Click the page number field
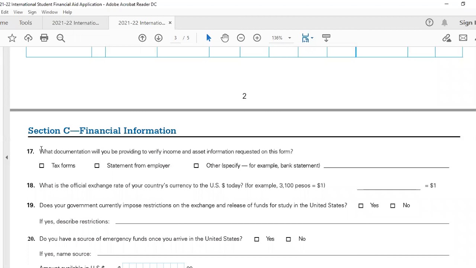This screenshot has width=476, height=268. pyautogui.click(x=175, y=38)
